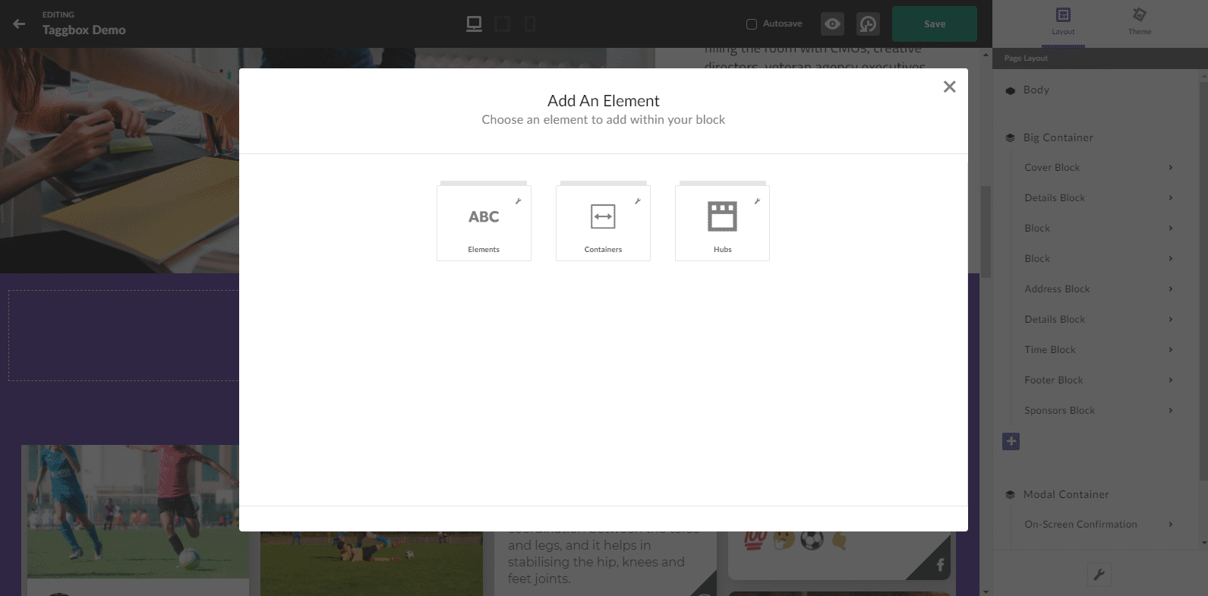1208x596 pixels.
Task: Choose the Containers tile
Action: click(x=603, y=223)
